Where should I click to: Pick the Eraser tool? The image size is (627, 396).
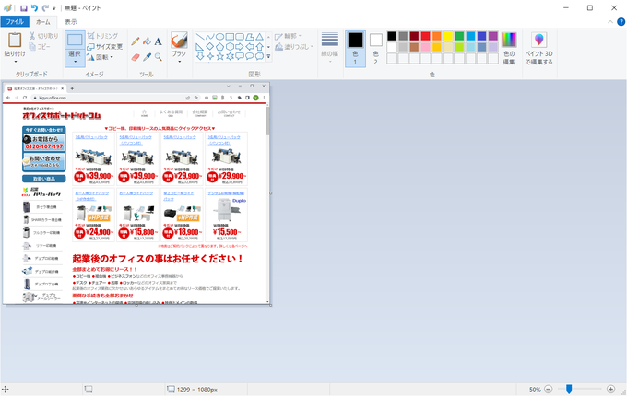pyautogui.click(x=136, y=56)
